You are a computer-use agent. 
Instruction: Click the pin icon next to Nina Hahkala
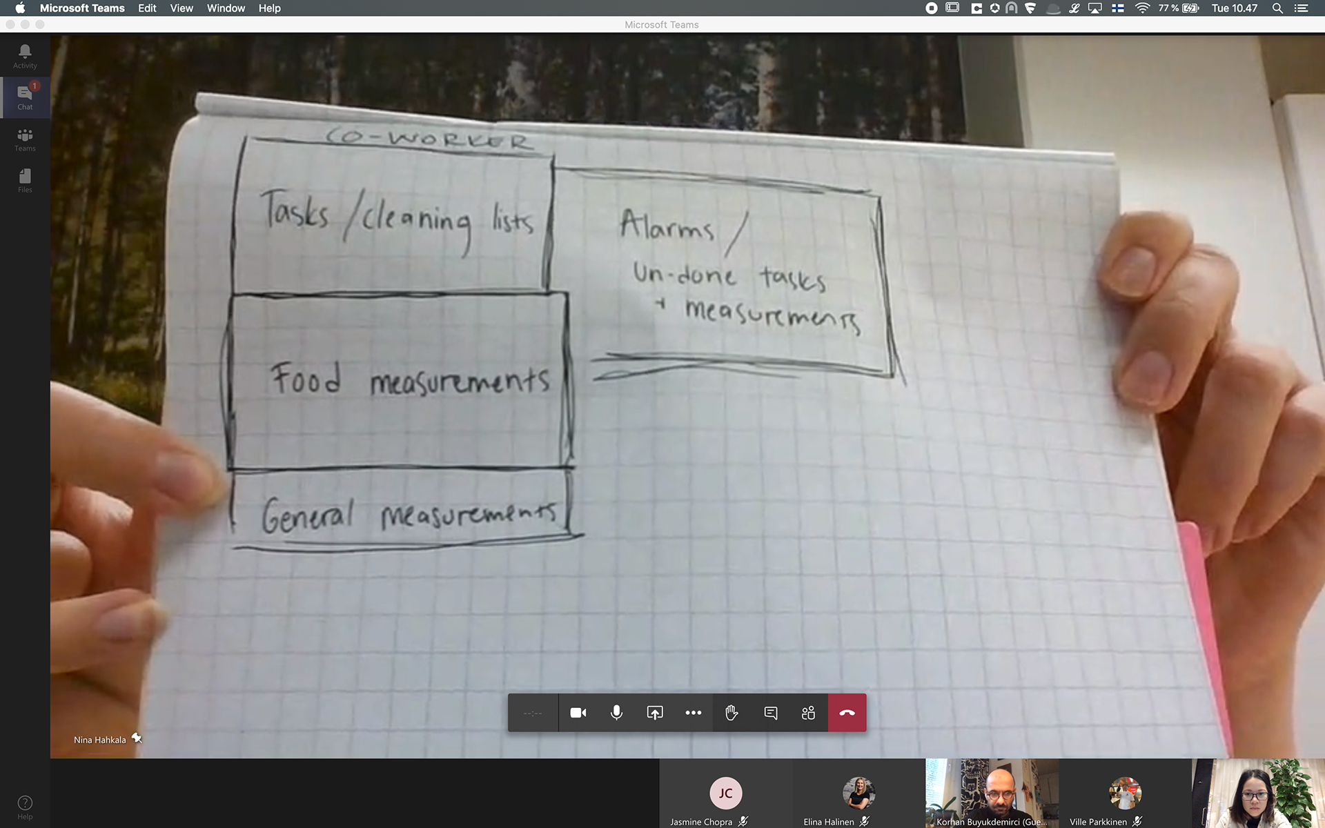tap(137, 738)
